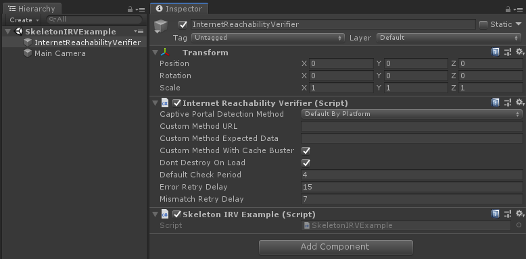
Task: Click the SkeletonIRVExample script reference field
Action: click(x=406, y=225)
